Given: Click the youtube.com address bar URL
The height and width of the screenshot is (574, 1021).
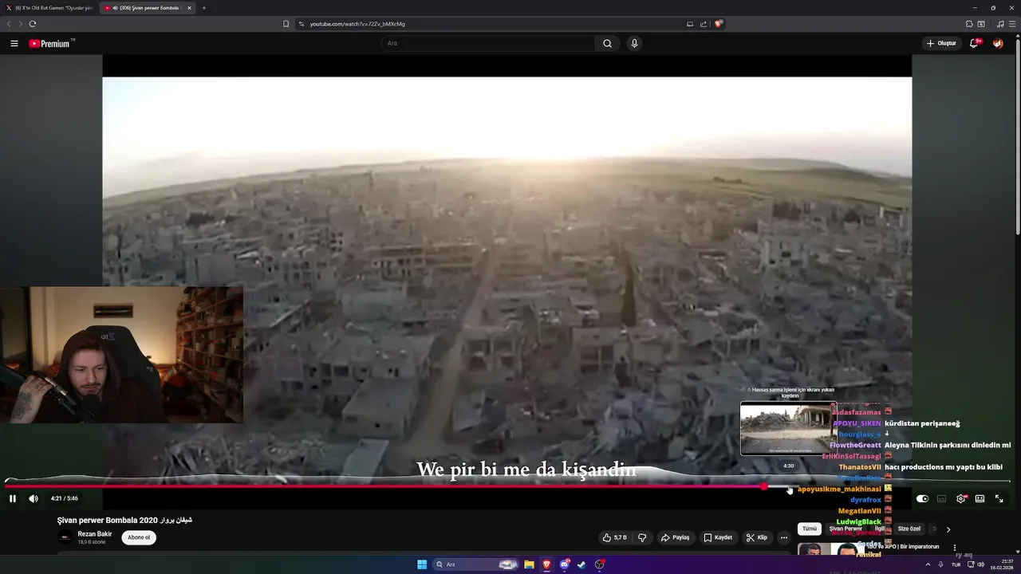Looking at the screenshot, I should point(357,24).
